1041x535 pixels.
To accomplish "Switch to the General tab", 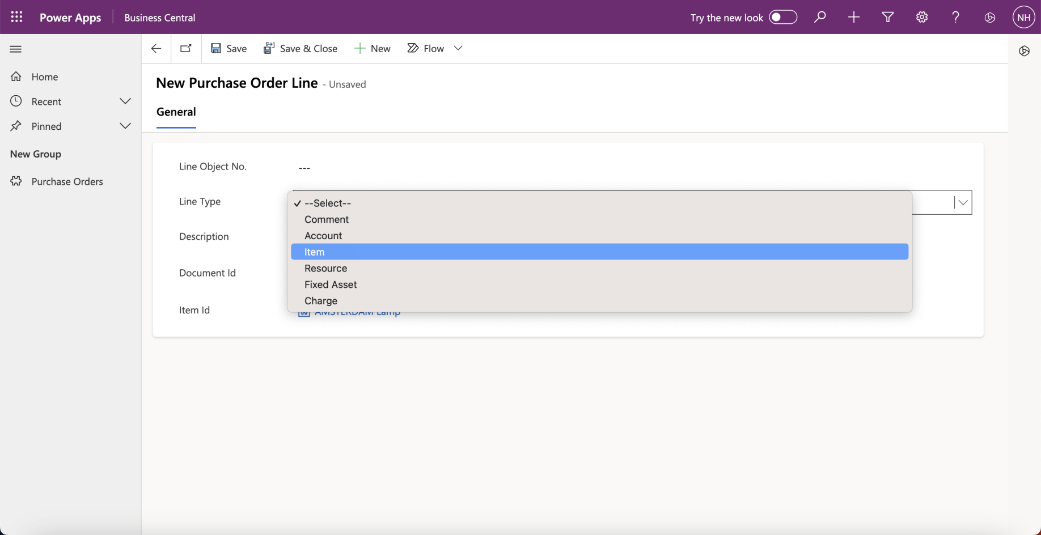I will click(176, 112).
